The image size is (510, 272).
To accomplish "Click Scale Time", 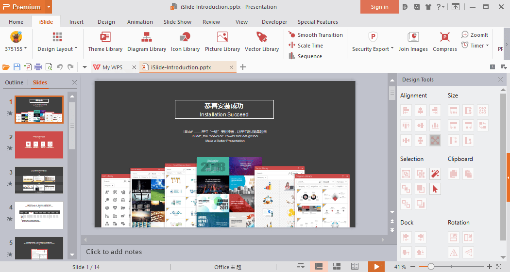I will pos(306,46).
